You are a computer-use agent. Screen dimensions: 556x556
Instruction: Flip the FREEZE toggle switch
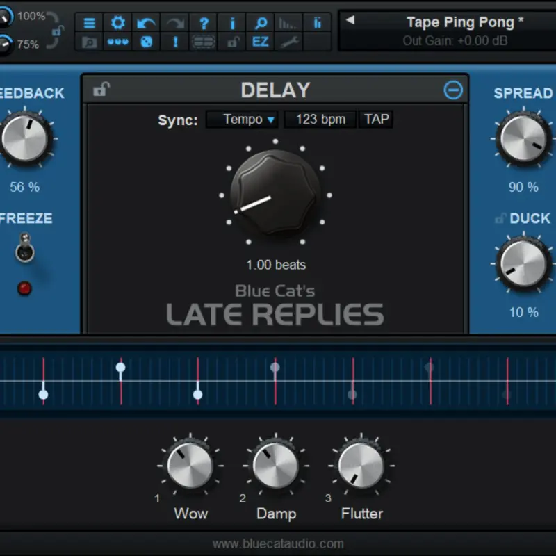(x=25, y=247)
